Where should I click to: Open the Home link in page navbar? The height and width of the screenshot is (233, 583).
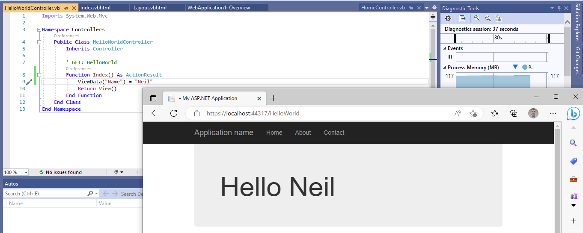coord(274,133)
